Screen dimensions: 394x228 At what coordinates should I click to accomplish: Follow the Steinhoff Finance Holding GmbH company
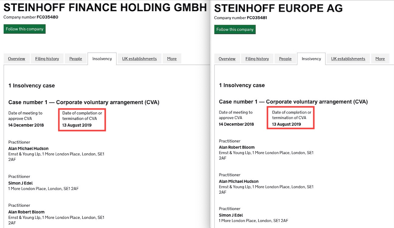(24, 29)
